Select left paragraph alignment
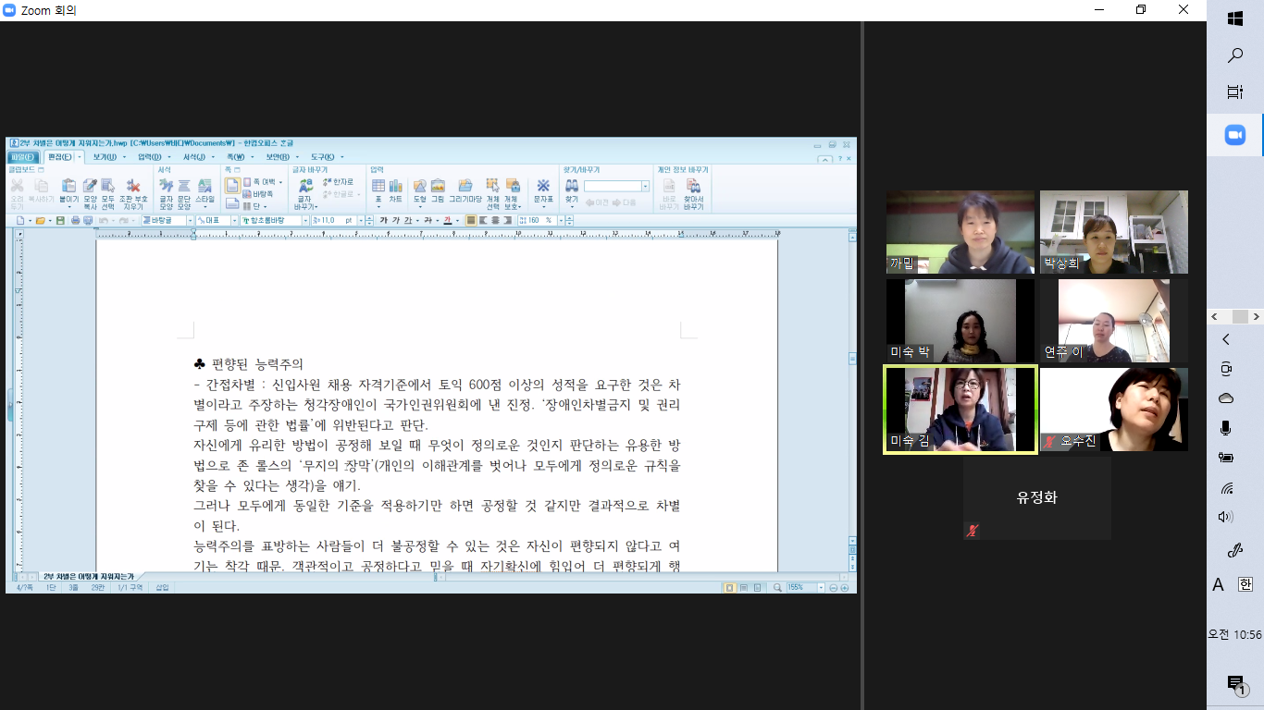The width and height of the screenshot is (1264, 710). pos(483,221)
